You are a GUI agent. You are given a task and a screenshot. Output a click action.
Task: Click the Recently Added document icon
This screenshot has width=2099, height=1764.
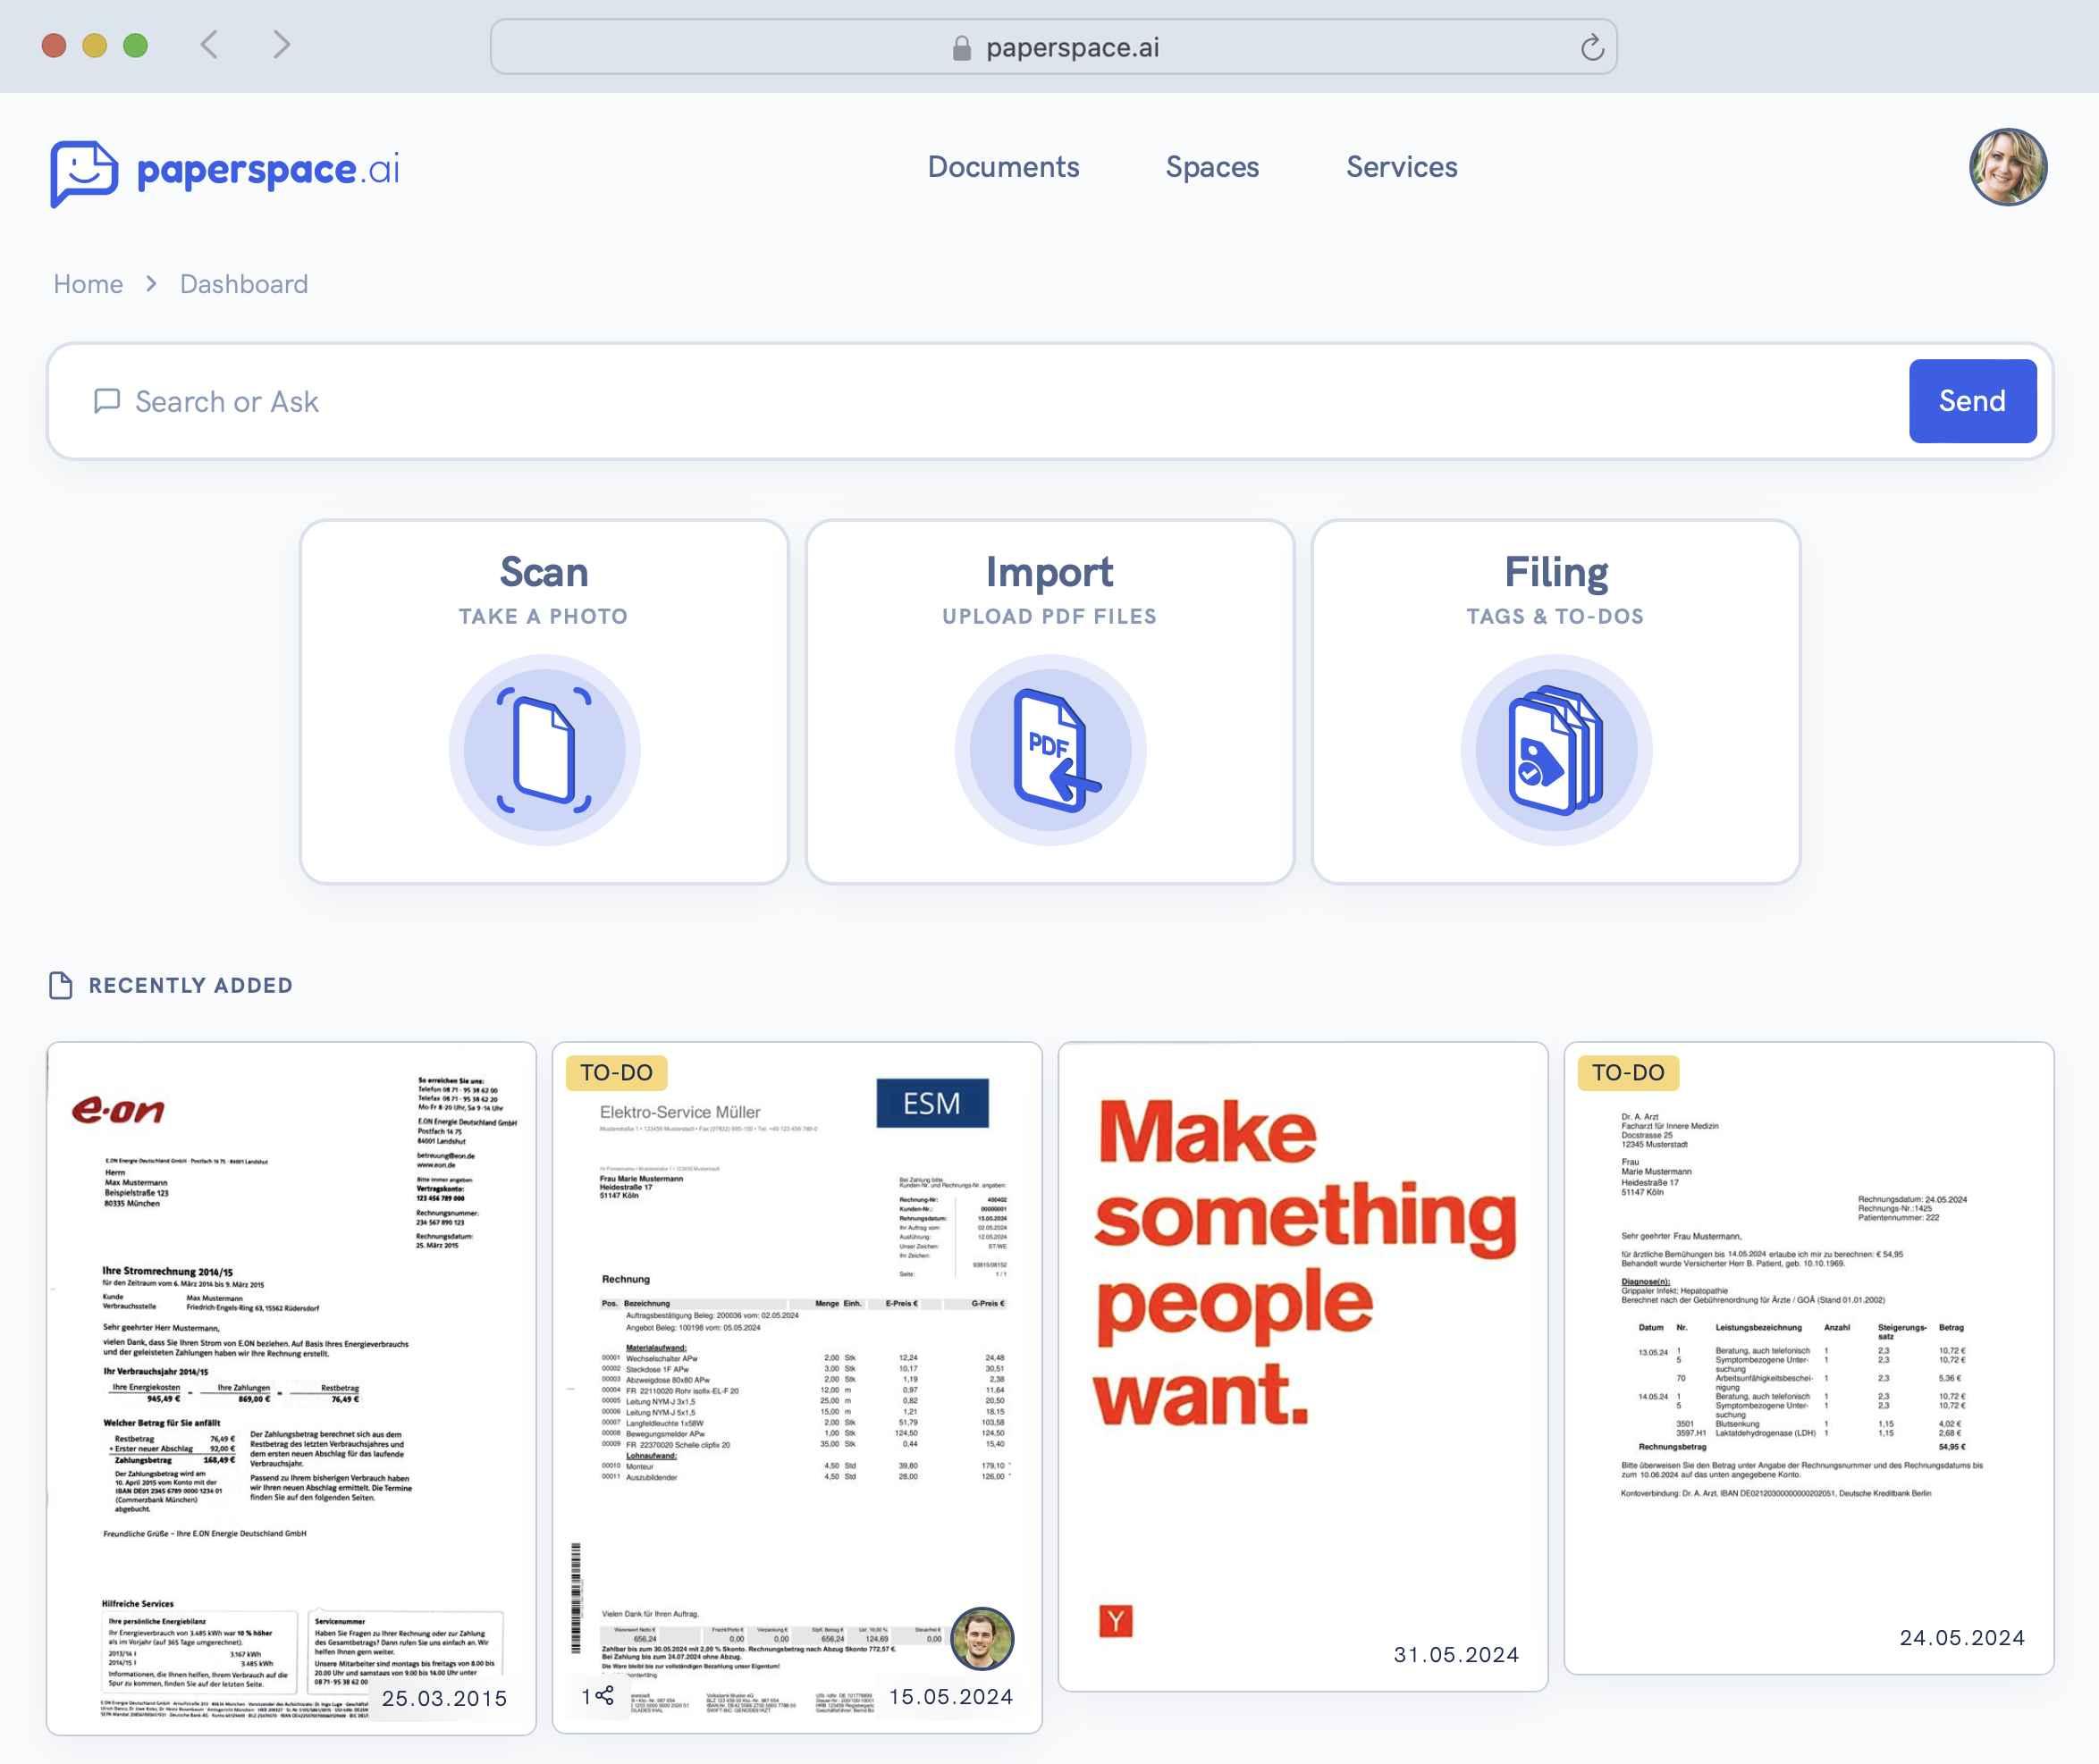[61, 985]
